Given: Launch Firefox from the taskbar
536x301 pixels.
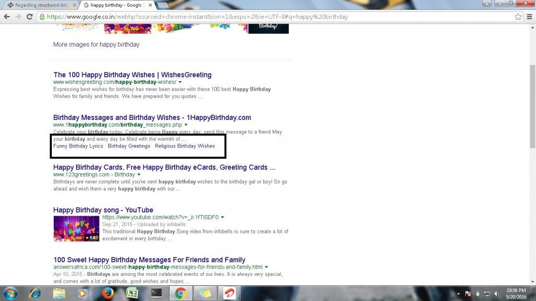Looking at the screenshot, I should [108, 294].
